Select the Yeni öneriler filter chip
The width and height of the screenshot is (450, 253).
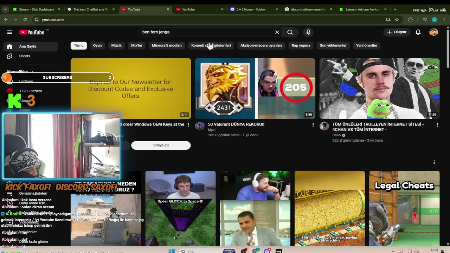(367, 45)
